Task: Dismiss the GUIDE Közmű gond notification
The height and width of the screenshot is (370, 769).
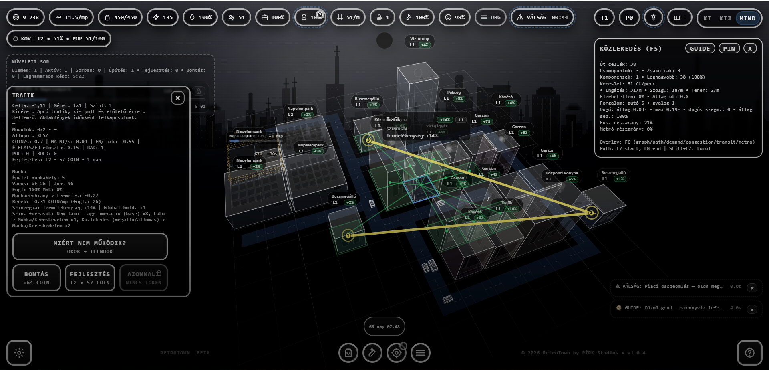Action: (x=752, y=310)
